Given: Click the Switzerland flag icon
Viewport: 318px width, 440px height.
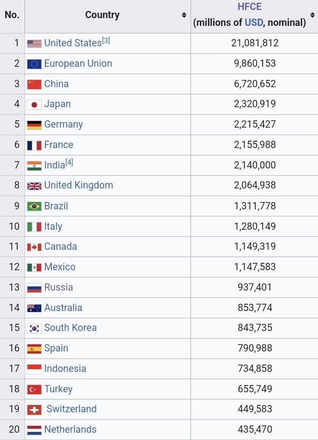Looking at the screenshot, I should (34, 410).
